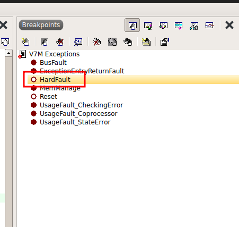
Task: Click the enable all breakpoints icon
Action: click(128, 42)
